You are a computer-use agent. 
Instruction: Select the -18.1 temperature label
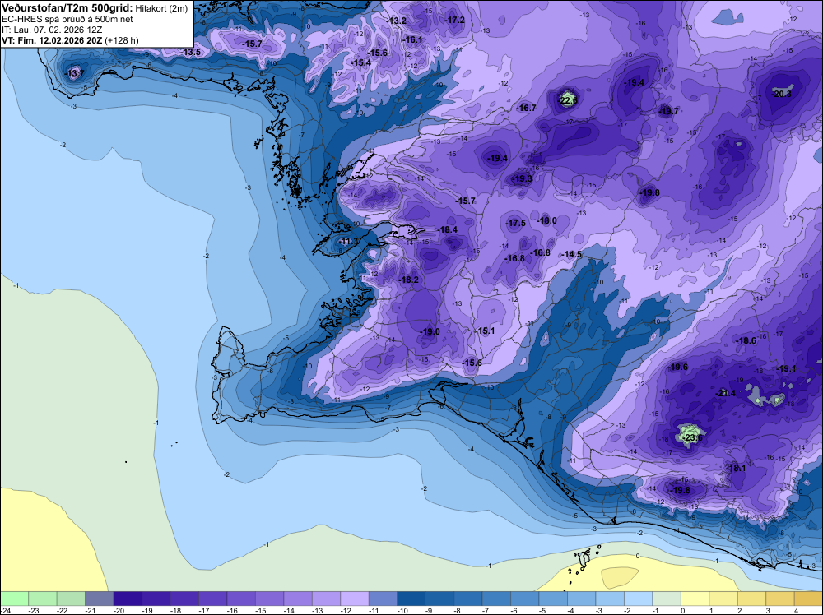tap(735, 468)
